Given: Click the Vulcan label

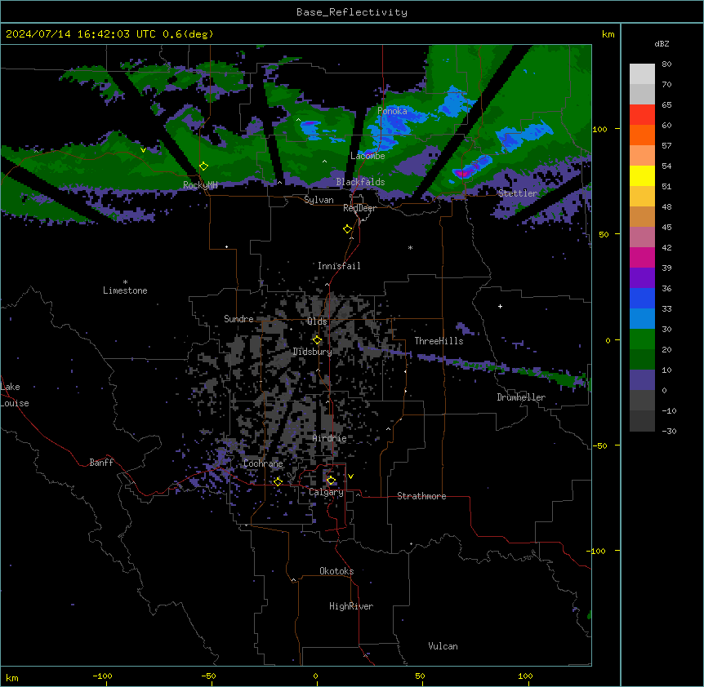Looking at the screenshot, I should 443,646.
